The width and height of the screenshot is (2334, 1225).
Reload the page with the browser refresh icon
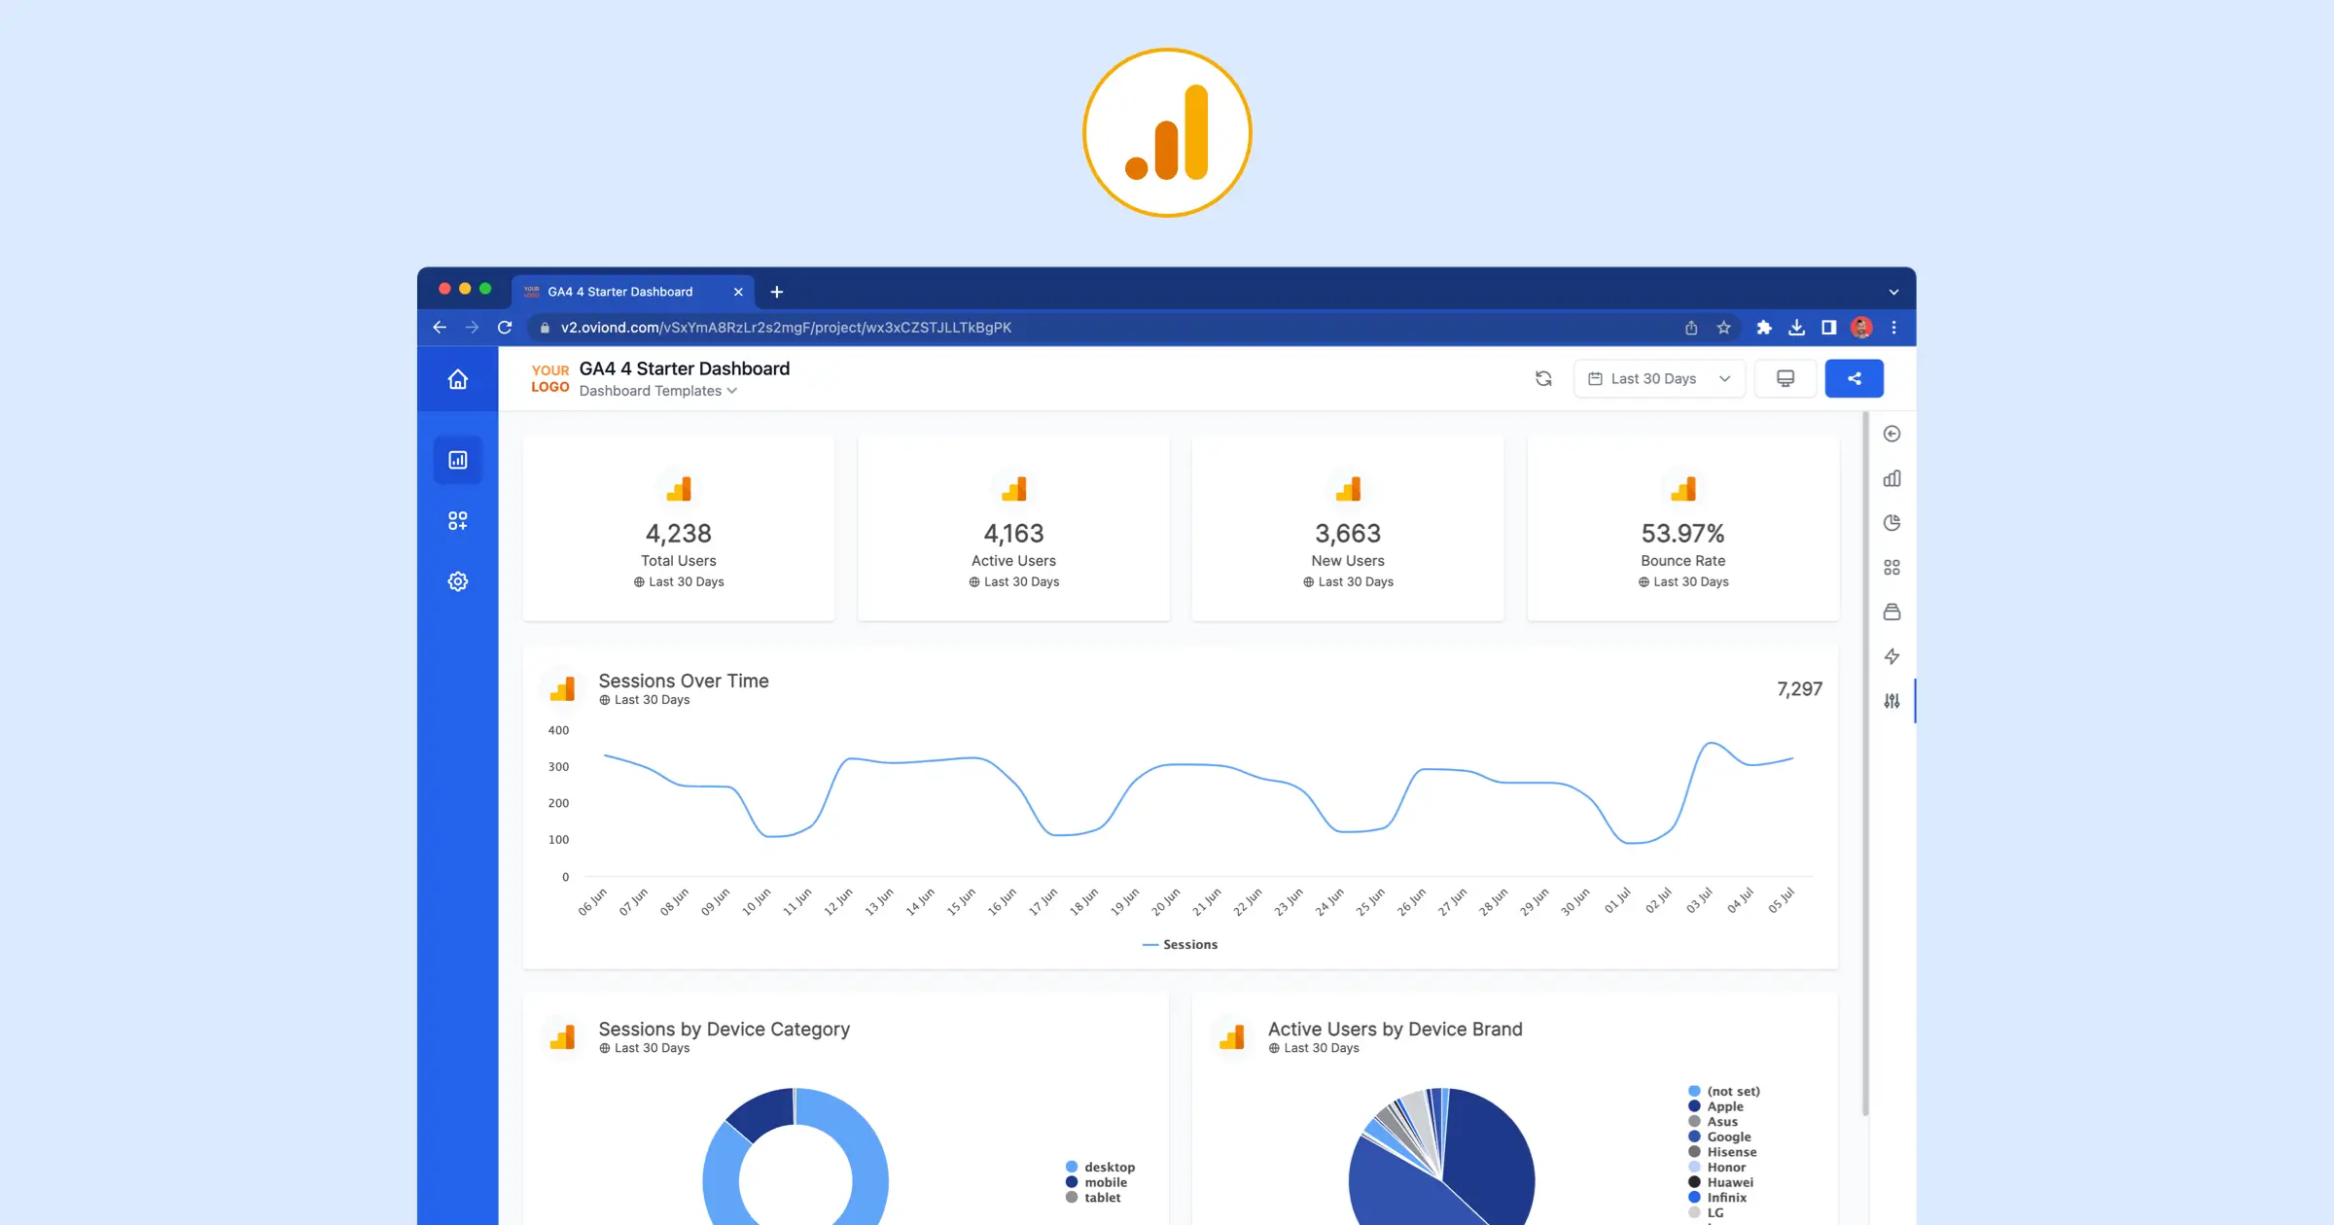(x=505, y=328)
